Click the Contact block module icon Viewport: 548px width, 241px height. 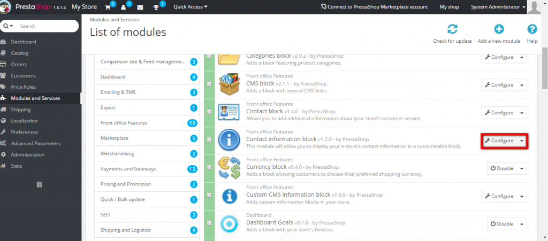(229, 113)
